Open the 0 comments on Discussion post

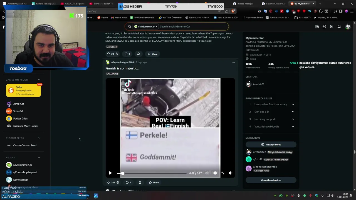coord(127,54)
